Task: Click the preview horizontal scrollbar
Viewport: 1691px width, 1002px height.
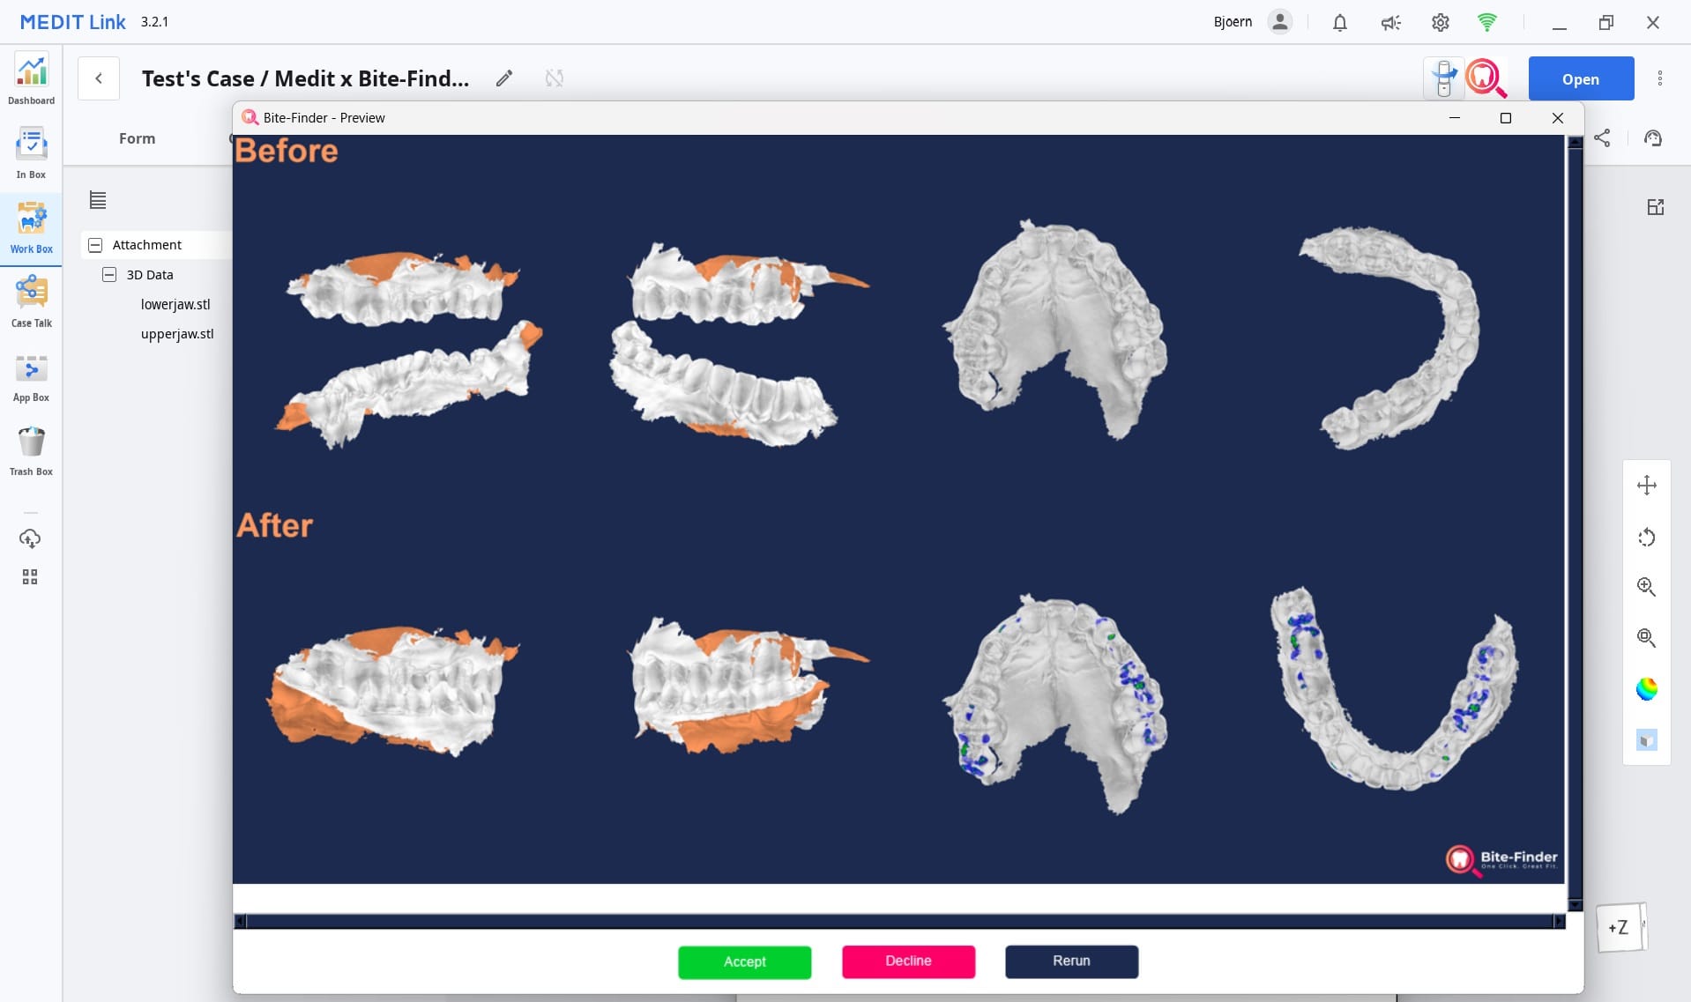Action: pyautogui.click(x=899, y=922)
